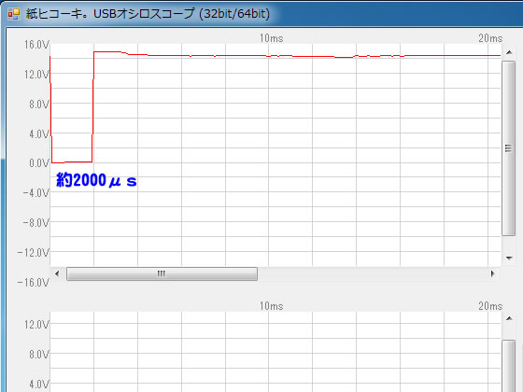Click upper chart vertical scrollbar thumb

pos(509,148)
